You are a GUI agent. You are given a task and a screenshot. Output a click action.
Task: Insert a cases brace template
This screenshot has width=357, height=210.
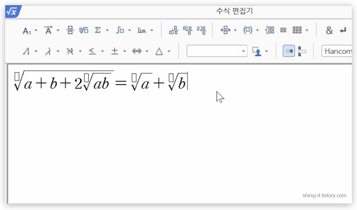[x=270, y=30]
